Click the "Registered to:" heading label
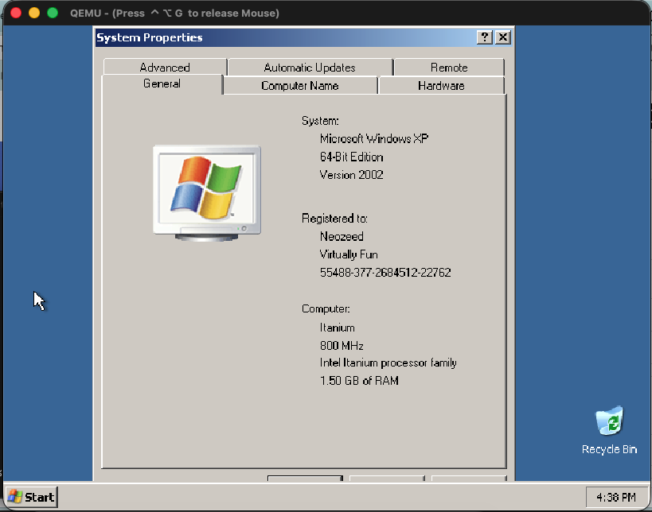652x512 pixels. point(334,219)
